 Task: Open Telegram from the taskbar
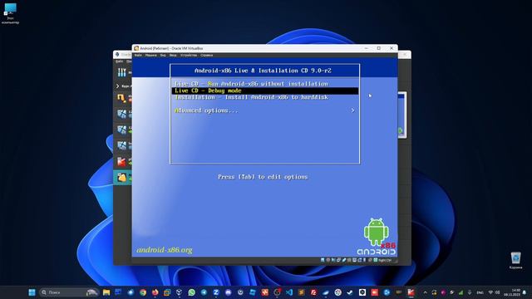pyautogui.click(x=204, y=292)
